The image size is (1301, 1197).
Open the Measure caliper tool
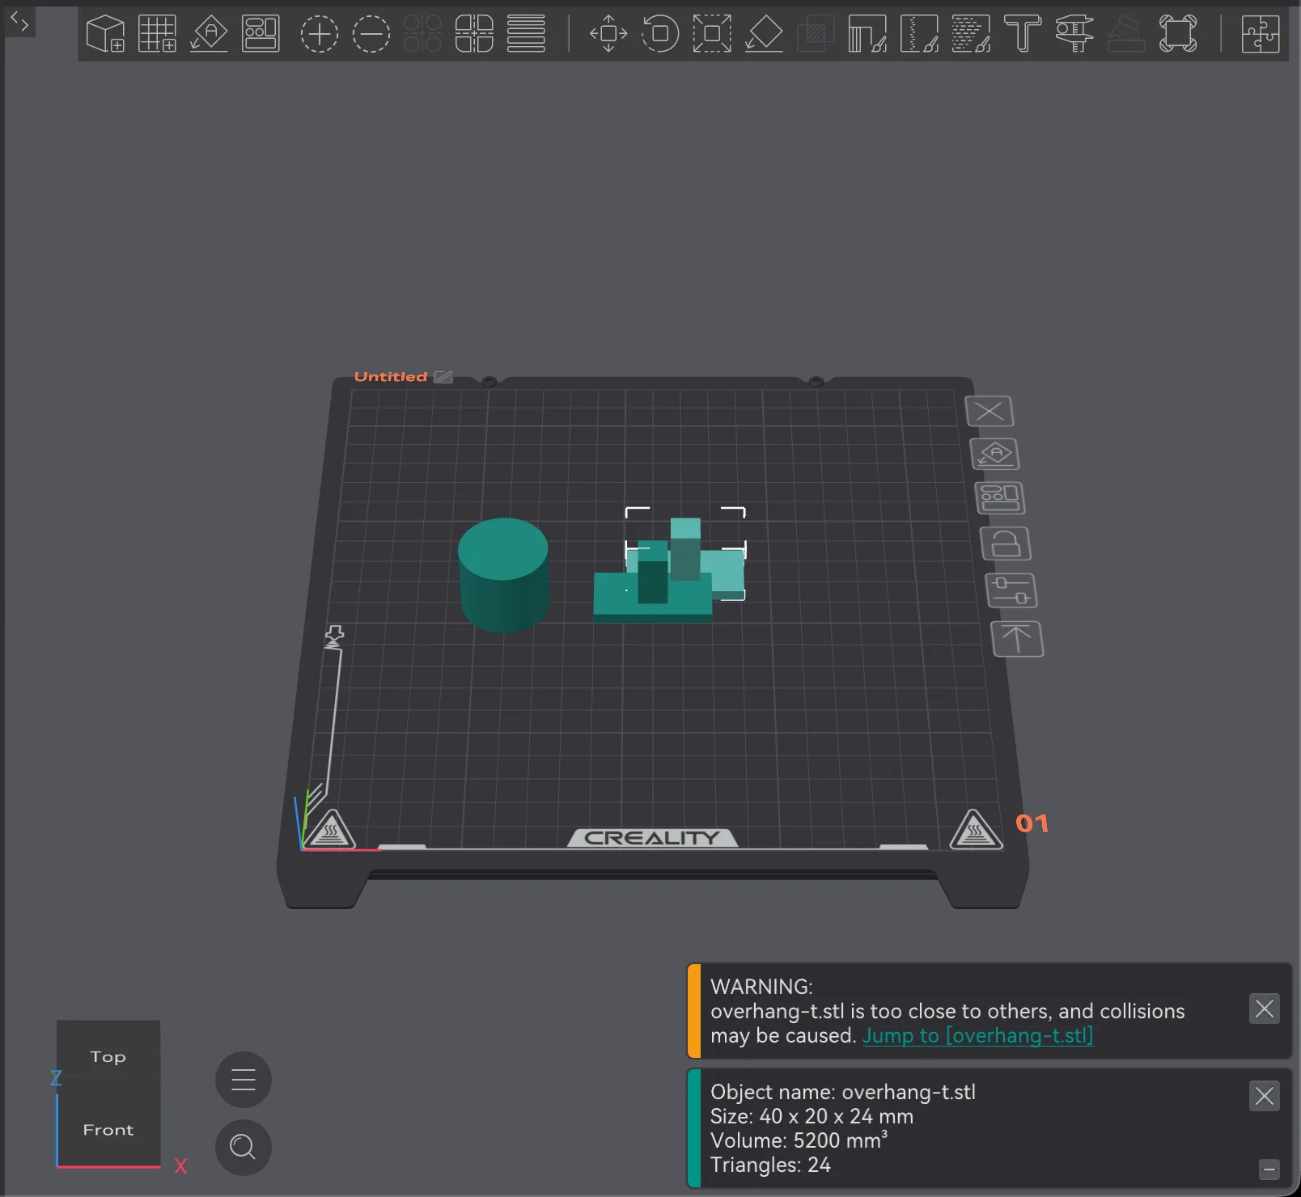pyautogui.click(x=1074, y=34)
